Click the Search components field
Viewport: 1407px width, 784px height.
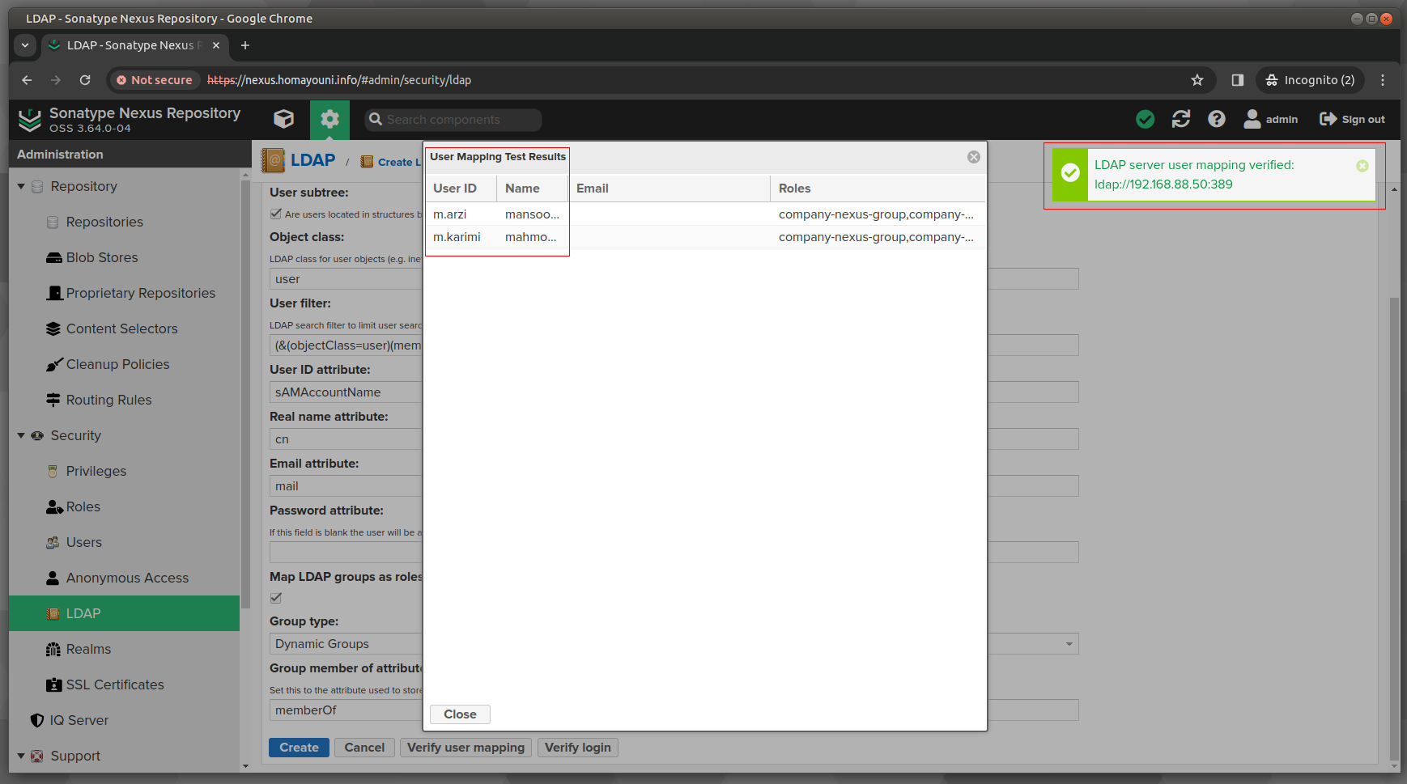(453, 120)
